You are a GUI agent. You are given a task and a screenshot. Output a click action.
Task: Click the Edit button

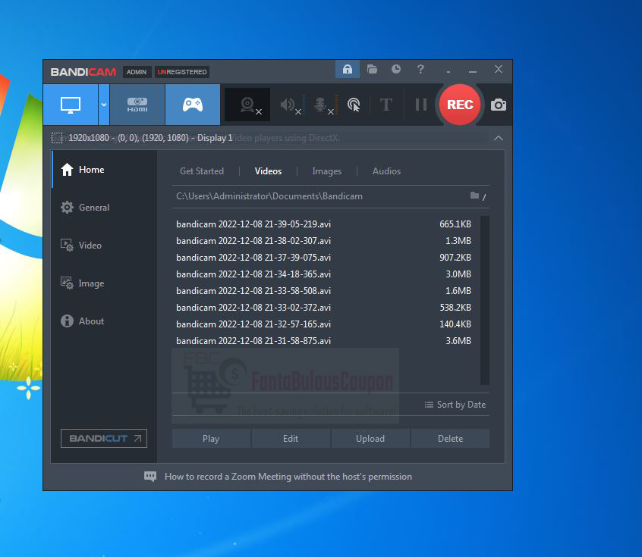pyautogui.click(x=291, y=439)
